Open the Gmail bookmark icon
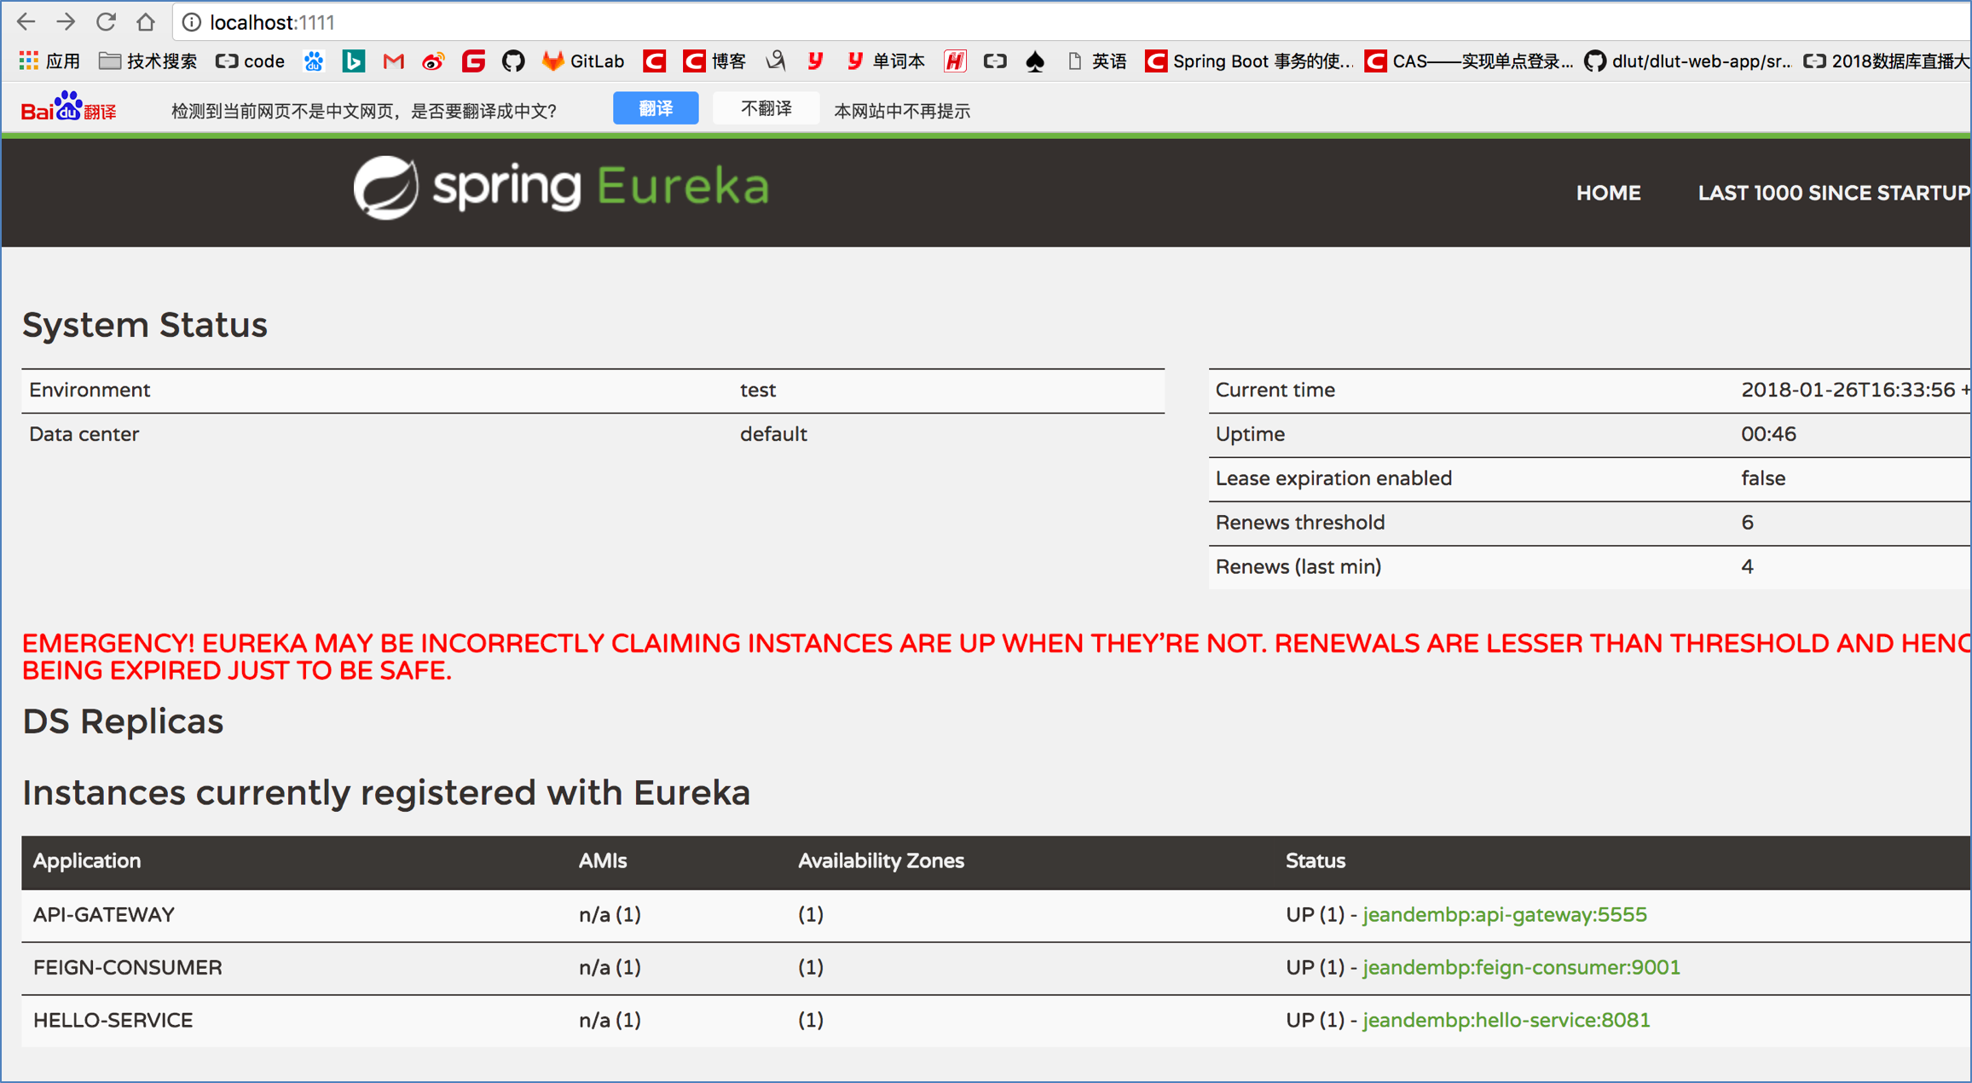1972x1083 pixels. pyautogui.click(x=393, y=61)
